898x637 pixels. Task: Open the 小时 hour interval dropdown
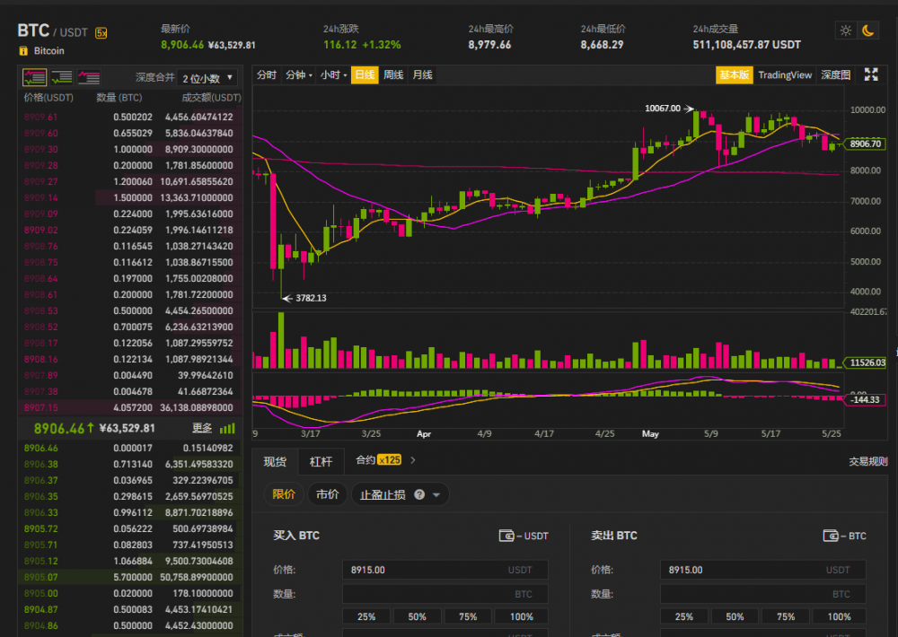[333, 75]
